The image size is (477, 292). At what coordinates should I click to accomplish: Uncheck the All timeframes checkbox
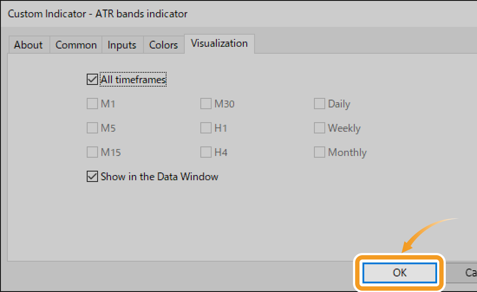(x=92, y=80)
